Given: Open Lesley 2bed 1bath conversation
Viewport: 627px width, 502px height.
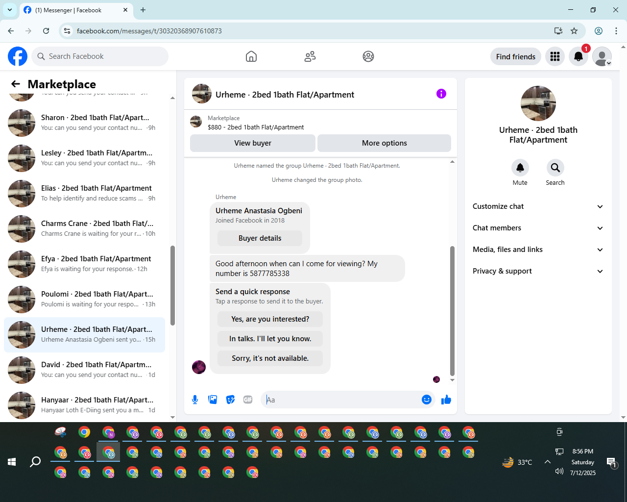Looking at the screenshot, I should [x=84, y=158].
